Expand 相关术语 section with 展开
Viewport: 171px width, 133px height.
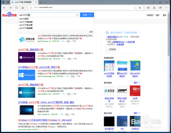[137, 113]
